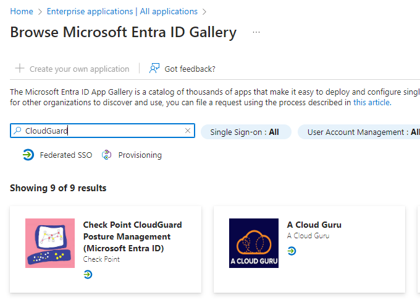Click the Check Point CloudGuard app logo thumbnail
This screenshot has height=302, width=420.
tap(50, 243)
